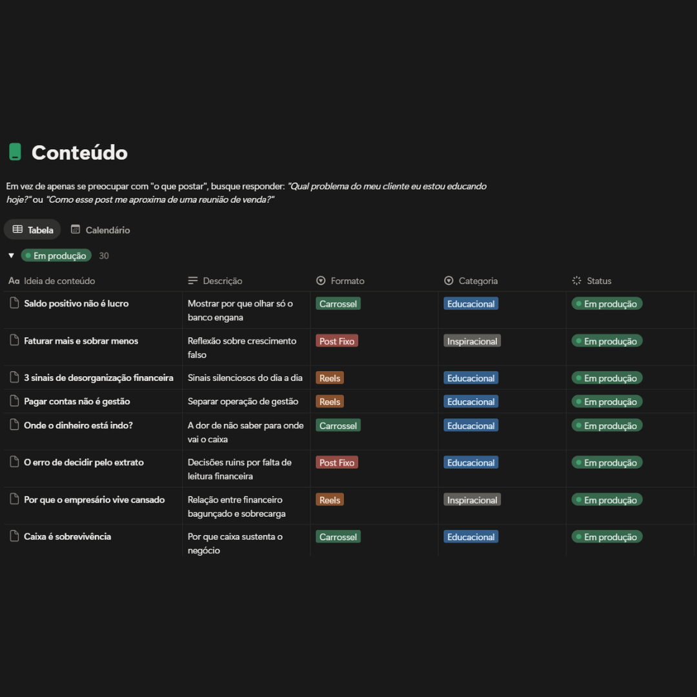The width and height of the screenshot is (697, 697).
Task: Collapse the Em produção group triangle
Action: [x=11, y=256]
